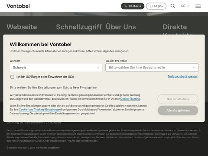Open the Logins button
208x156 pixels.
tap(156, 6)
